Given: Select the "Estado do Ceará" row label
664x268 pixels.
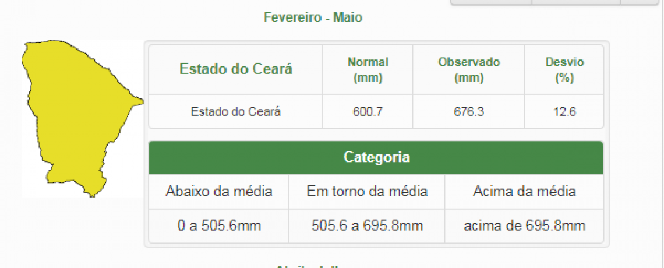Looking at the screenshot, I should coord(236,111).
